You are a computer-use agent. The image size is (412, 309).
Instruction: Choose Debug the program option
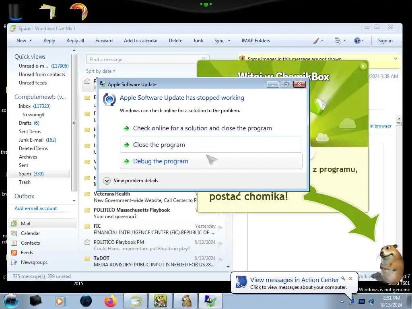click(211, 161)
